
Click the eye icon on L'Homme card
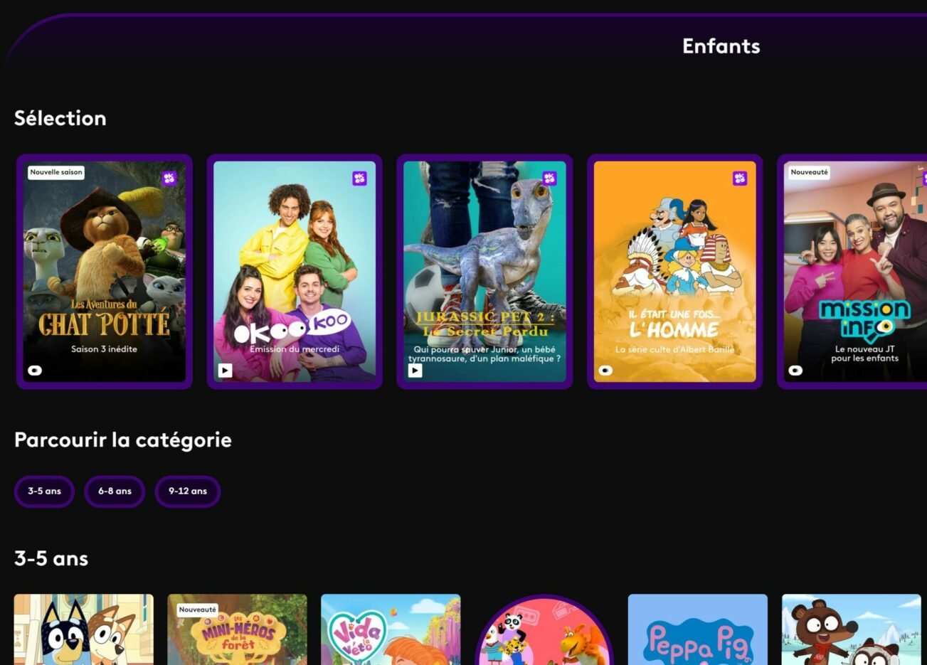pyautogui.click(x=605, y=371)
